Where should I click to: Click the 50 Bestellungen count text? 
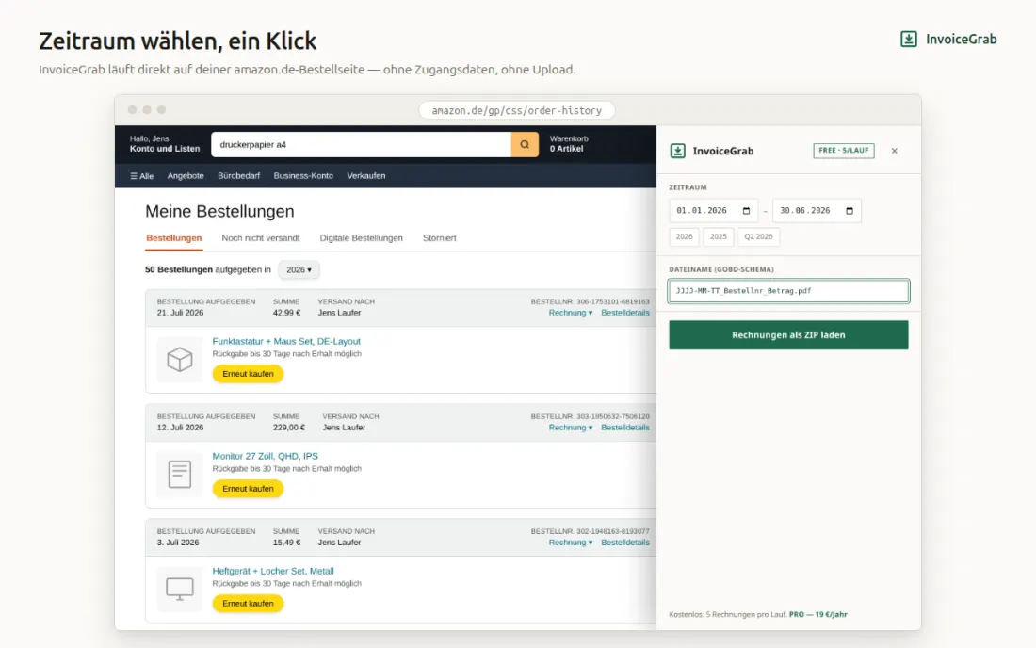[178, 269]
